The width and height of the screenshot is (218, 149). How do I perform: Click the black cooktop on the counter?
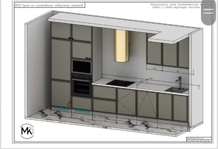(x=120, y=83)
